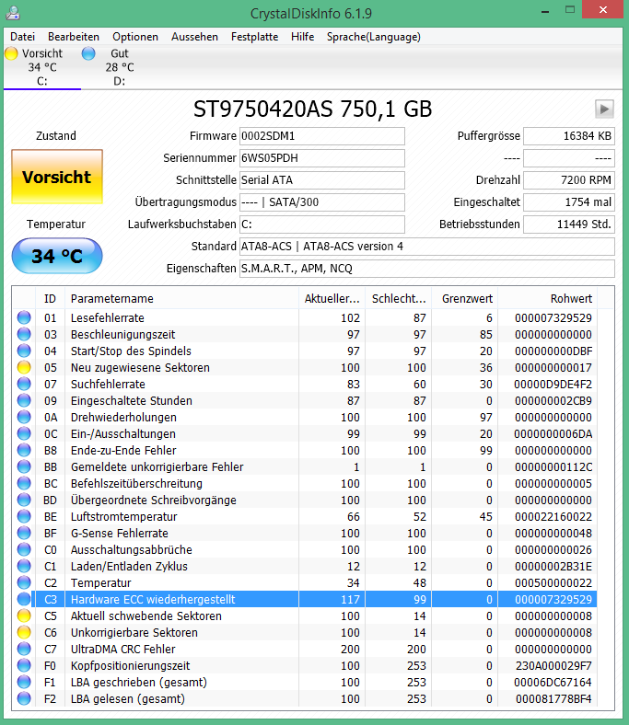Click the blue status icon for C2 Temperatur row
Screen dimensions: 629x725
(24, 582)
